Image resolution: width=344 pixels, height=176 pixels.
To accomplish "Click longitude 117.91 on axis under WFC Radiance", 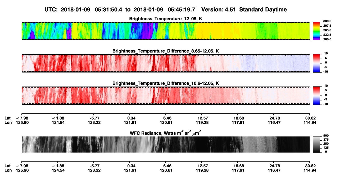I will coord(238,170).
